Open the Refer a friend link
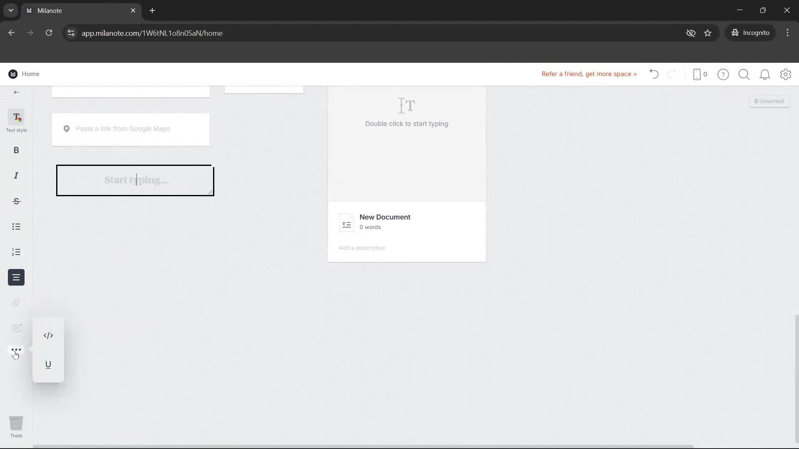The image size is (799, 449). pos(589,74)
